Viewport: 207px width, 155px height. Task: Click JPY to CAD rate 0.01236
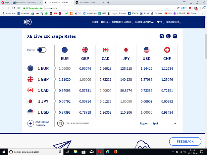[106, 101]
